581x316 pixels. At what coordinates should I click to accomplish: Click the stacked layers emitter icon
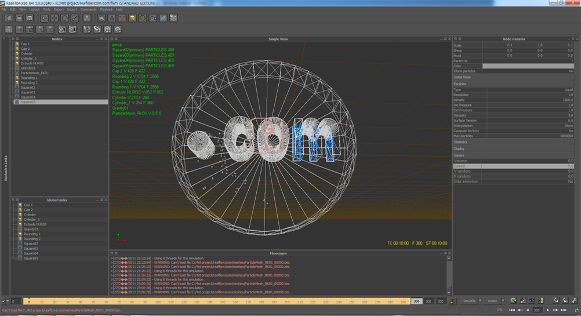pyautogui.click(x=101, y=18)
